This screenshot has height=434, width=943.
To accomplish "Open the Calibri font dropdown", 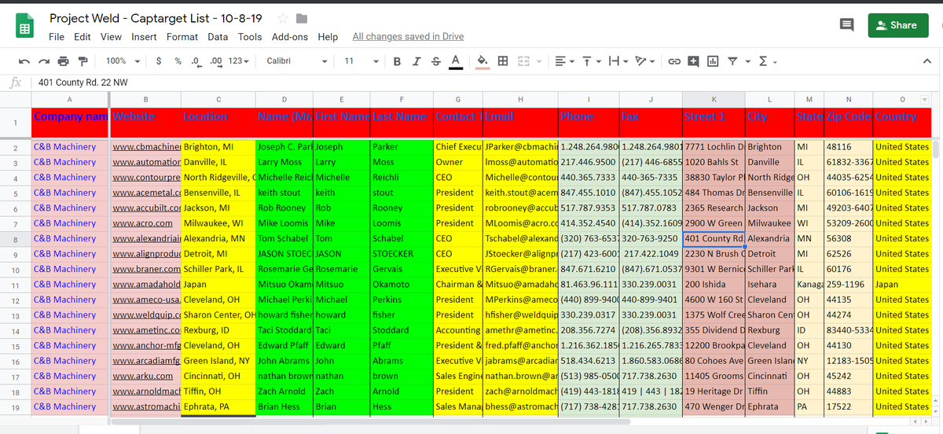I will click(x=298, y=61).
